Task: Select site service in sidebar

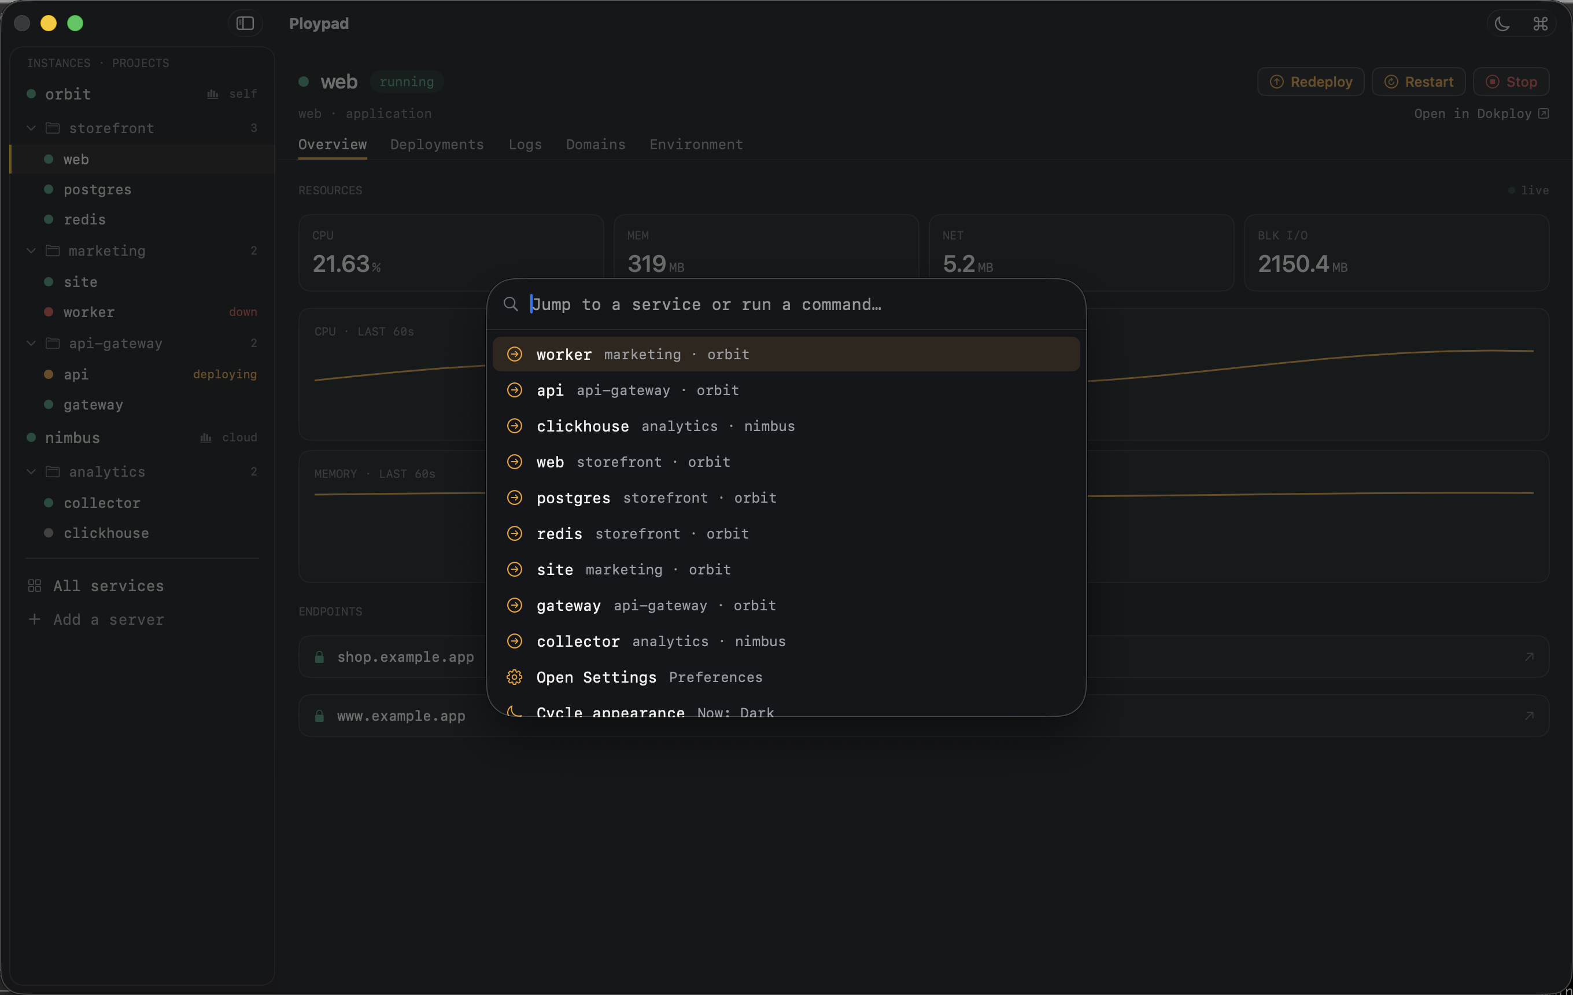Action: pos(142,282)
